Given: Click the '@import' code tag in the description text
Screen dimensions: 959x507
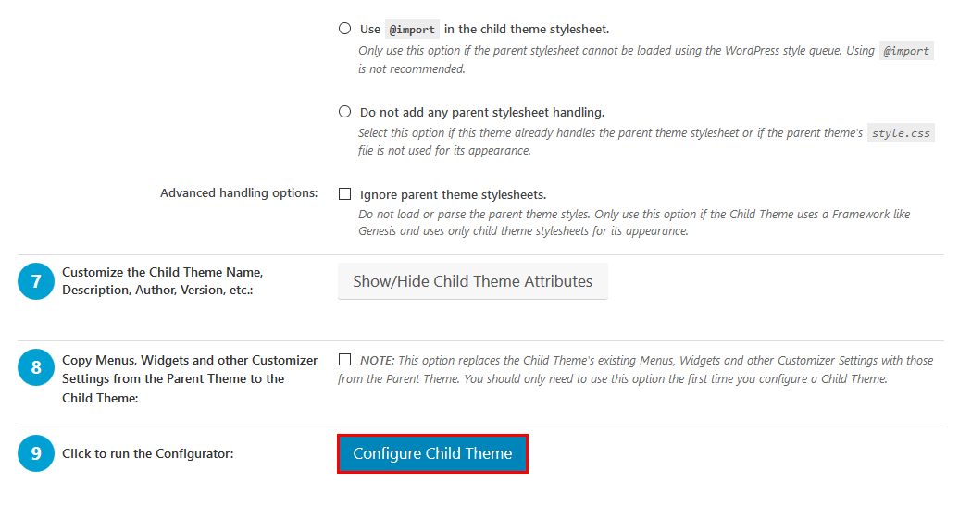Looking at the screenshot, I should (x=905, y=51).
